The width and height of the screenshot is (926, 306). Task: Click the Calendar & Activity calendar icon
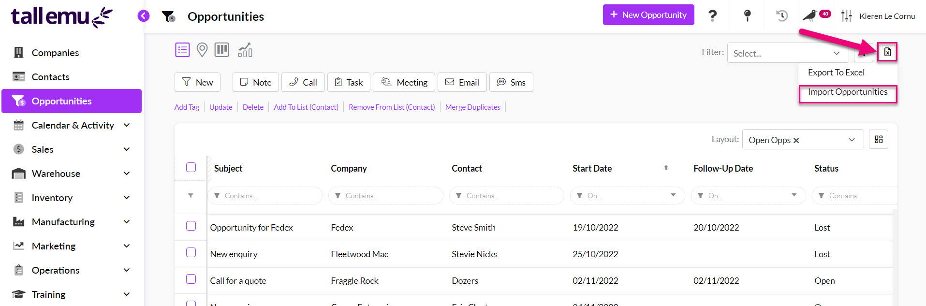coord(19,125)
